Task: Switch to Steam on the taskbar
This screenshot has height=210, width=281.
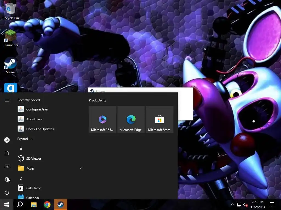Action: [61, 205]
